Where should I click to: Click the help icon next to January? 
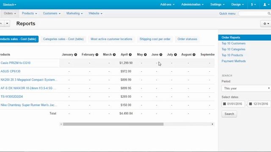point(75,54)
